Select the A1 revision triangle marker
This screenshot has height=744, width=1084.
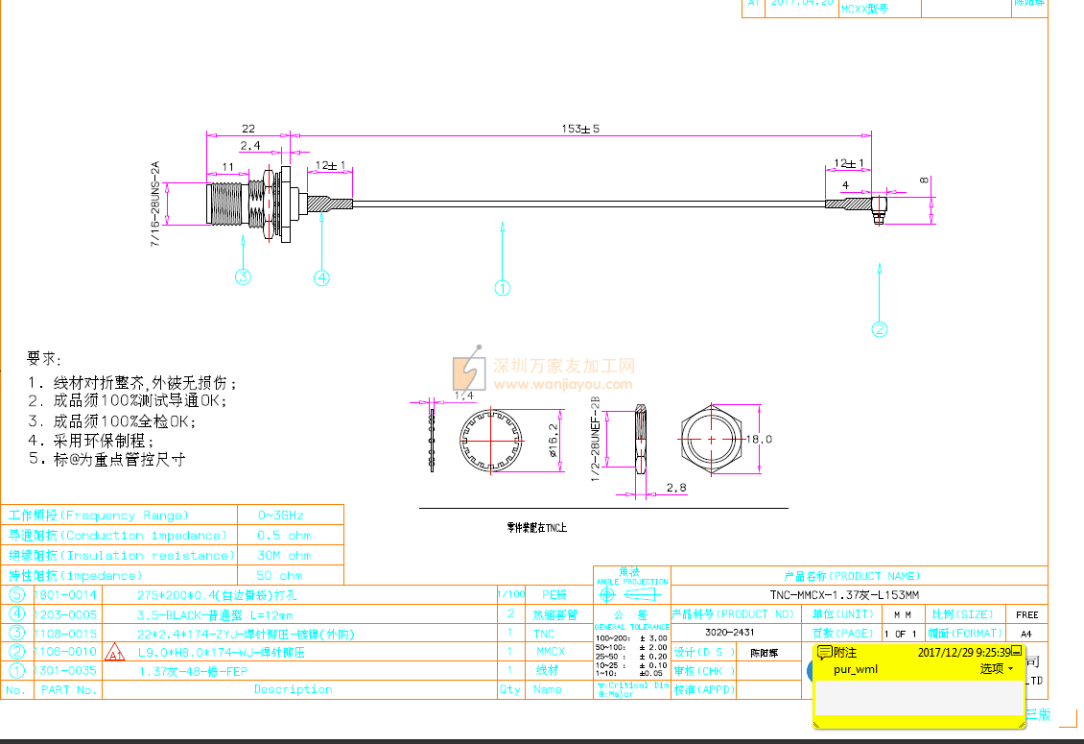pos(114,653)
